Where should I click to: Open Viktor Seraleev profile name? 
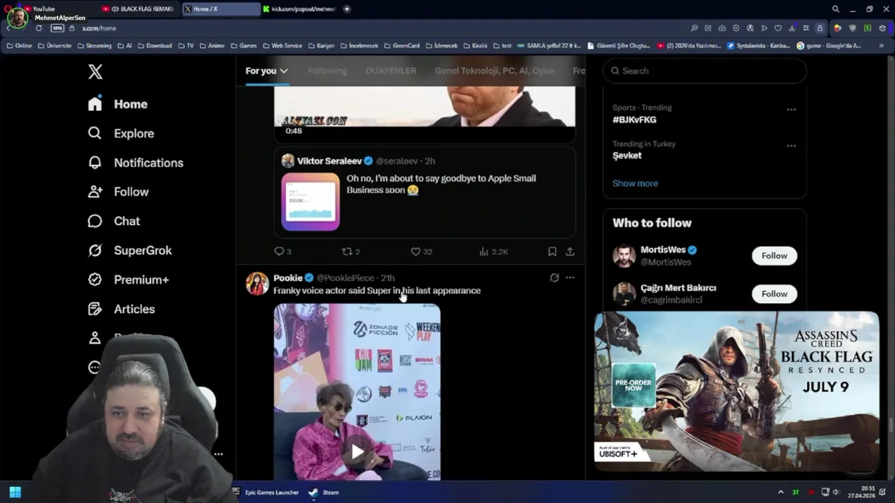click(x=329, y=161)
